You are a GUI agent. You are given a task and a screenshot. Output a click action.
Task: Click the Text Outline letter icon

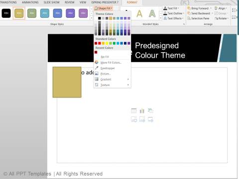click(x=165, y=13)
